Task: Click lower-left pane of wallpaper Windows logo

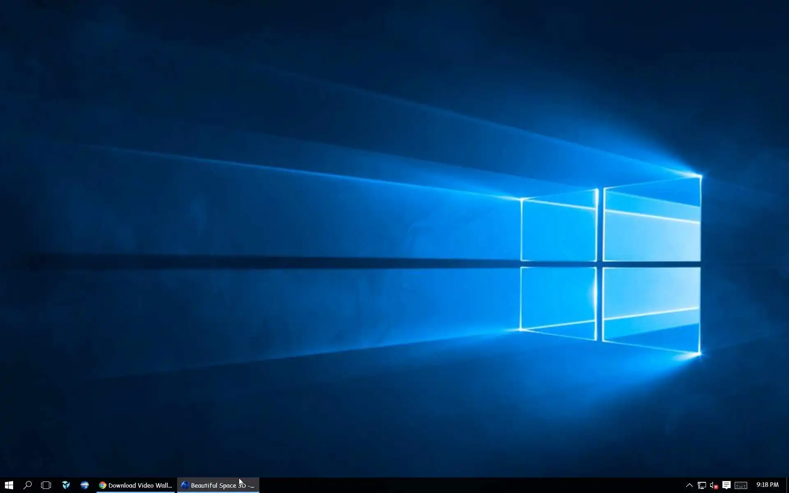Action: (x=558, y=298)
